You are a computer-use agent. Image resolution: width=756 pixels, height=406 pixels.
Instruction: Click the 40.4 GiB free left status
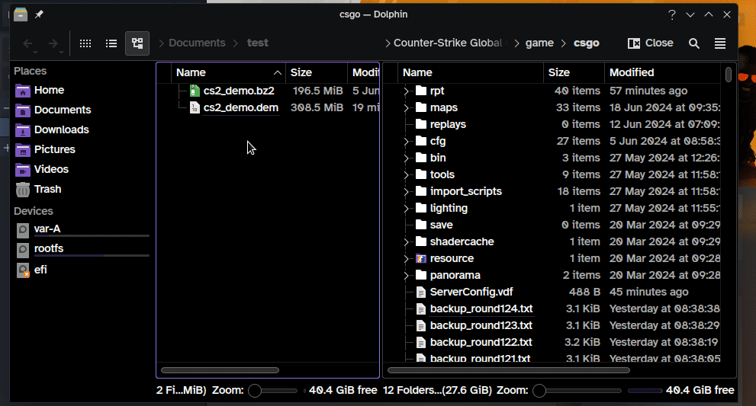[343, 390]
